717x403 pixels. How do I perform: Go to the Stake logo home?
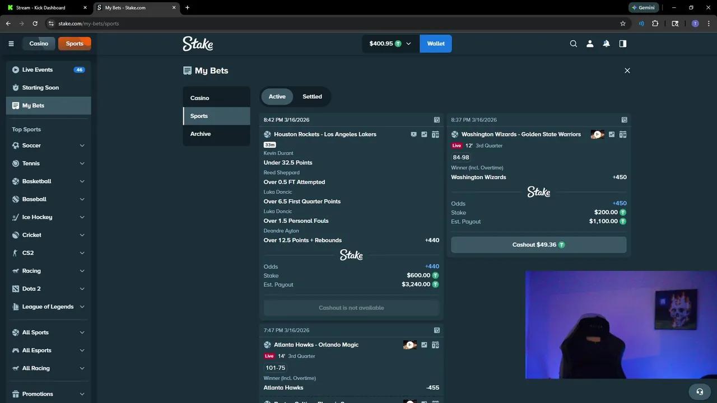[198, 44]
